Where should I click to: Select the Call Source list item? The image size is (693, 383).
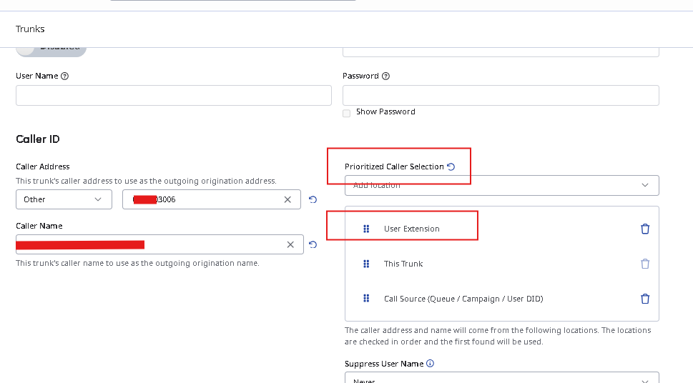[x=463, y=299]
